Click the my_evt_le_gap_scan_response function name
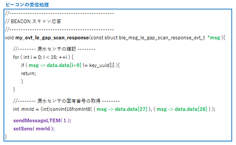The image size is (236, 145). (52, 38)
